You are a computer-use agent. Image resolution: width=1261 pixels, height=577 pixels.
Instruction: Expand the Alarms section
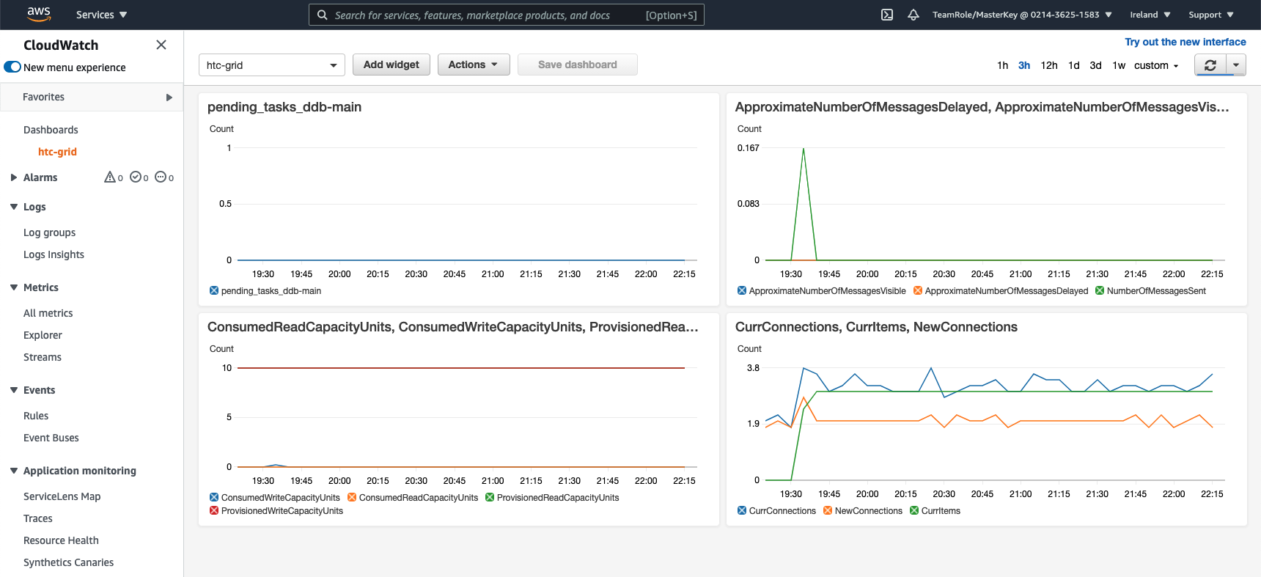[x=14, y=177]
